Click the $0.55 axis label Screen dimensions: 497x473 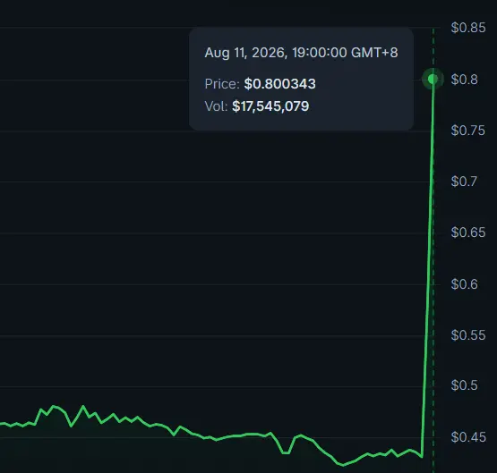pos(468,335)
